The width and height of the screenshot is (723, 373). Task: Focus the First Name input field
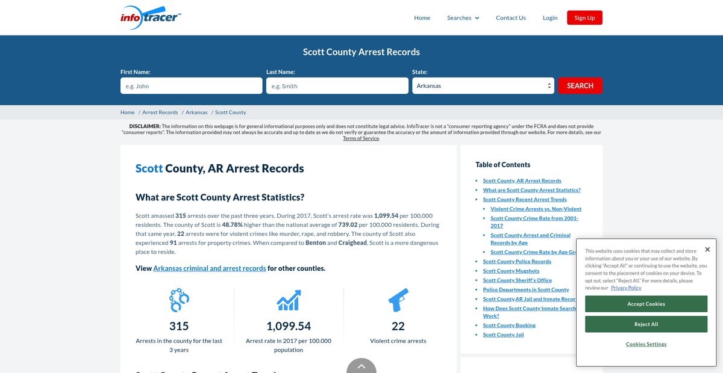[x=192, y=86]
